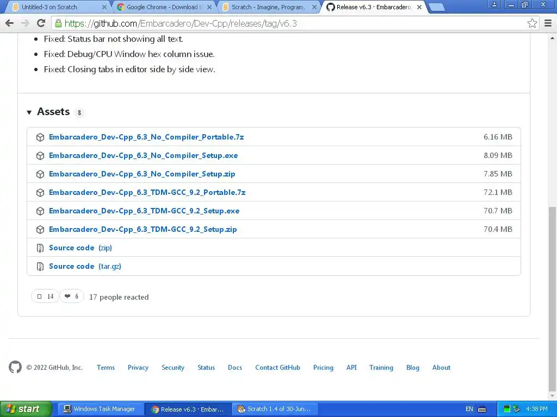Click scrollbar up arrow
This screenshot has height=417, width=557.
coord(553,38)
